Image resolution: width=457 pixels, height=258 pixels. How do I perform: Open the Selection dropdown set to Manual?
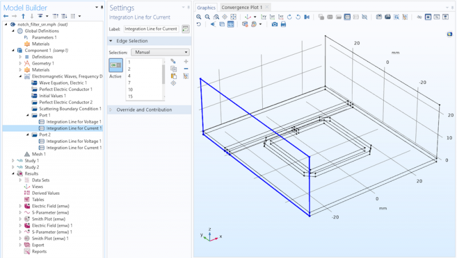click(159, 52)
